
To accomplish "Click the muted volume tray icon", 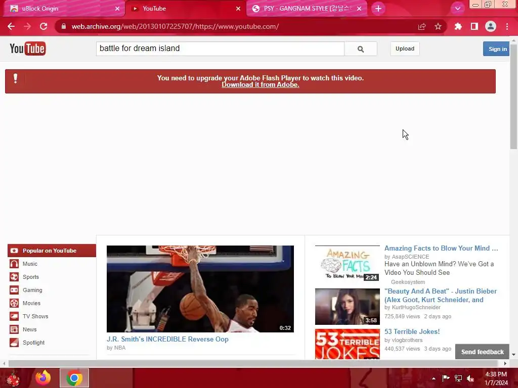I will pos(470,378).
